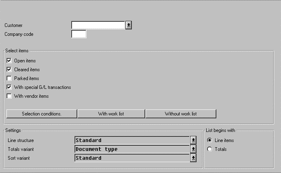This screenshot has height=173, width=281.
Task: Click the Open items label text
Action: (25, 61)
